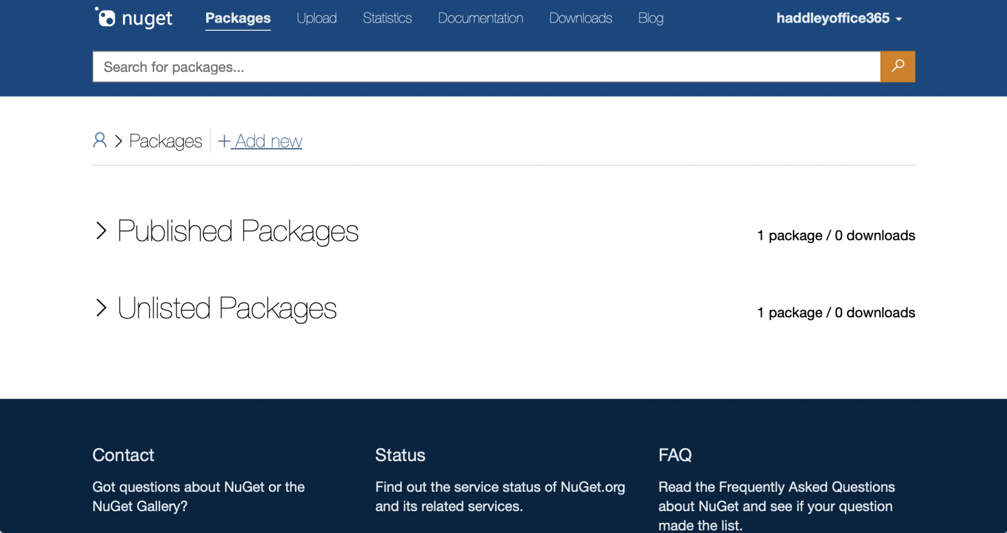
Task: Expand the Unlisted Packages section
Action: (216, 308)
